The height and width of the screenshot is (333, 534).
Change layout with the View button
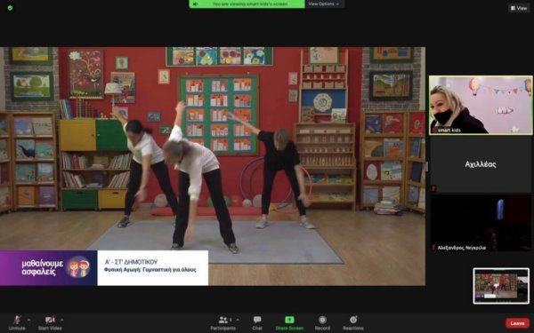pyautogui.click(x=519, y=8)
